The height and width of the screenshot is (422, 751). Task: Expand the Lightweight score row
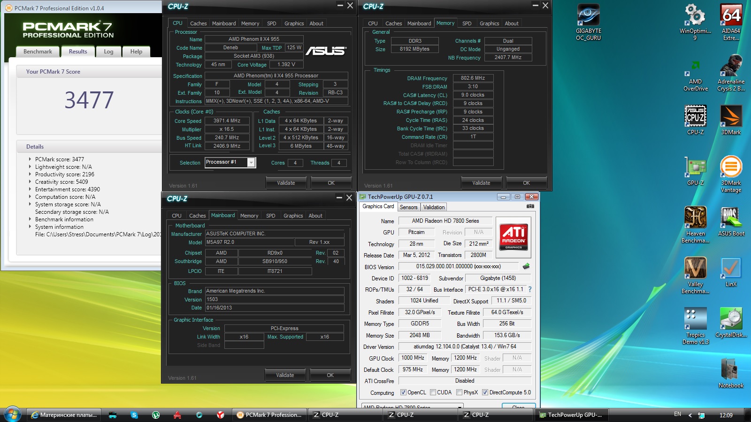point(30,167)
